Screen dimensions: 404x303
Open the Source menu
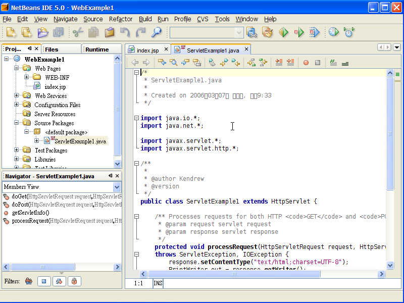pos(93,19)
